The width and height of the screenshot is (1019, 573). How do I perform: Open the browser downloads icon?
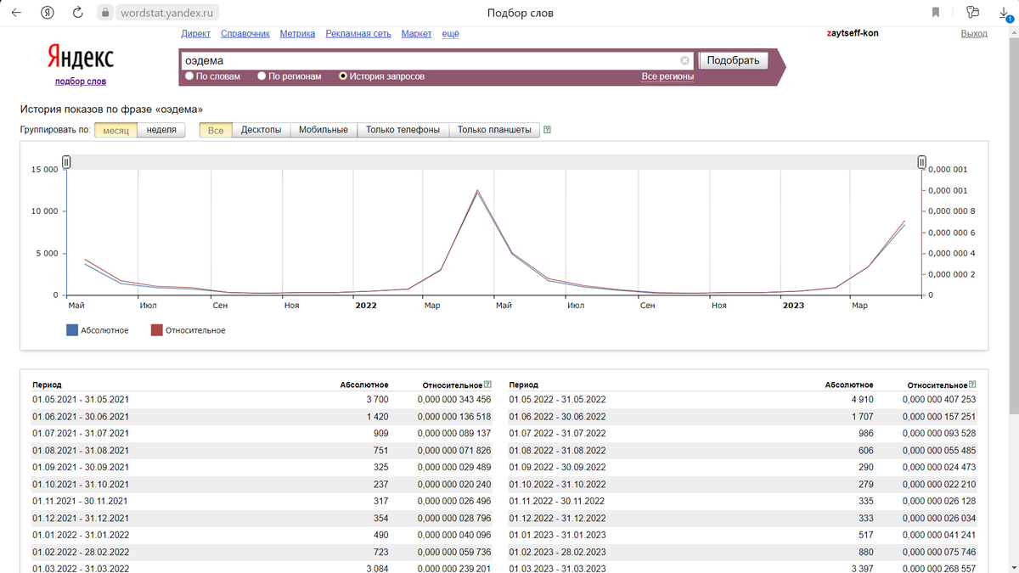(x=1005, y=13)
